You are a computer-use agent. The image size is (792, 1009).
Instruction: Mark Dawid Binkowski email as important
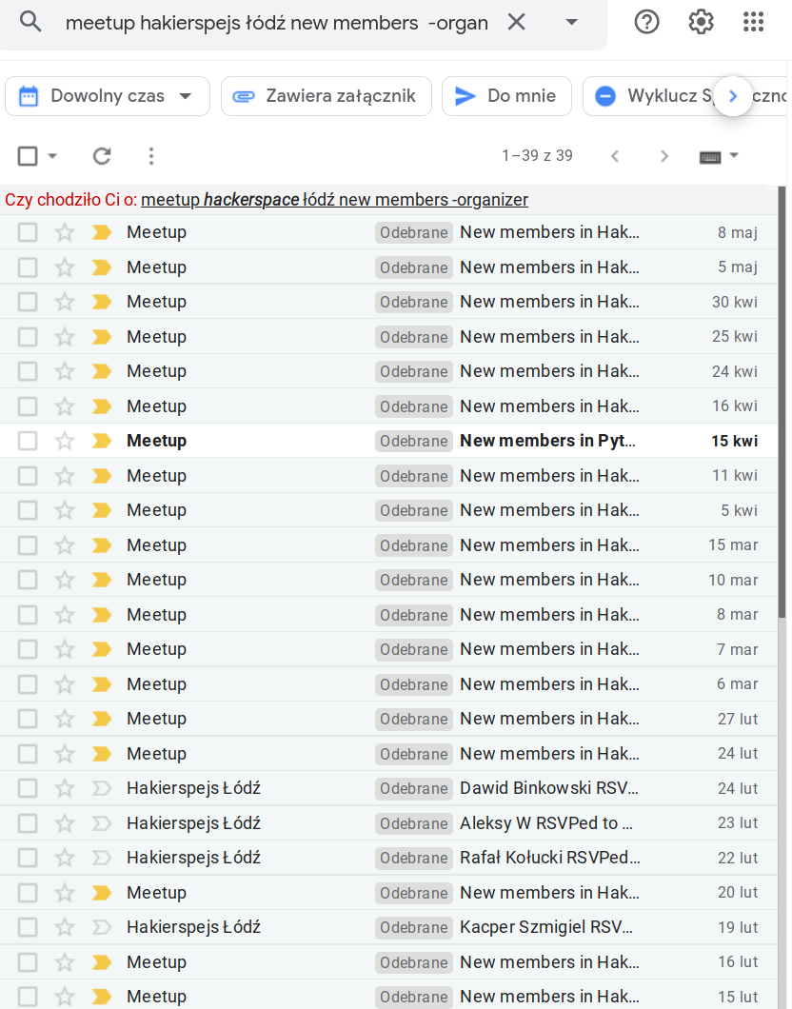pyautogui.click(x=102, y=788)
